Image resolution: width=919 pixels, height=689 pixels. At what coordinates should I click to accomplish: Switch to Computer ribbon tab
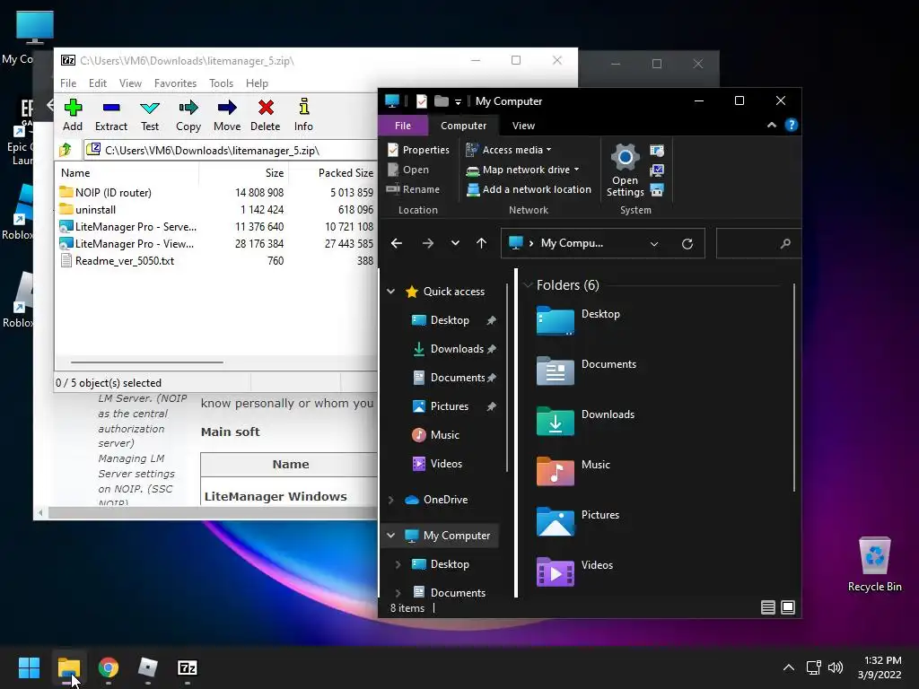463,126
